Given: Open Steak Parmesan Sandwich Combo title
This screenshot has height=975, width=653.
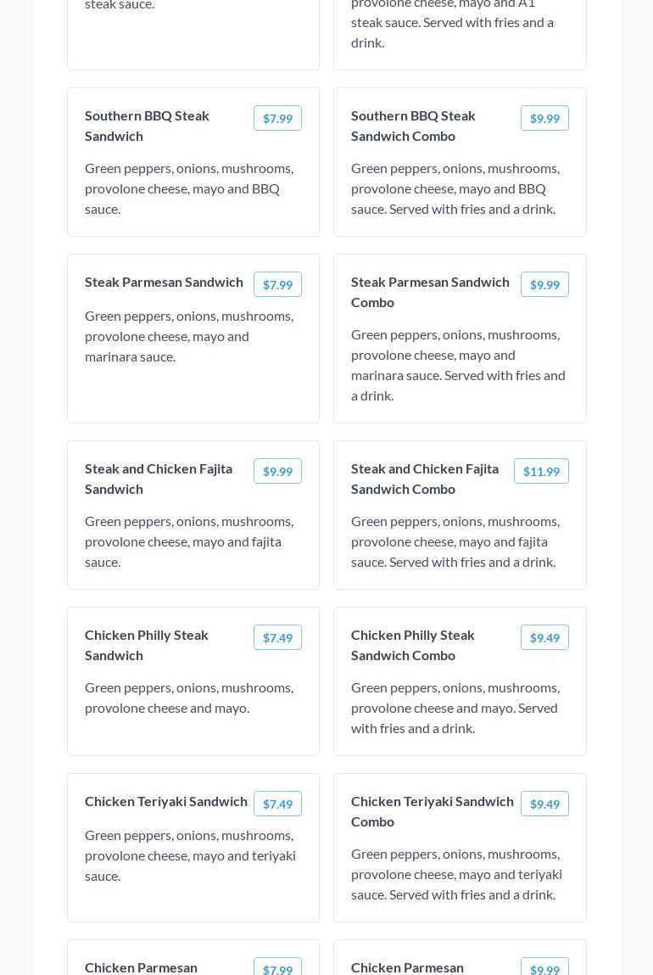Looking at the screenshot, I should pyautogui.click(x=430, y=292).
